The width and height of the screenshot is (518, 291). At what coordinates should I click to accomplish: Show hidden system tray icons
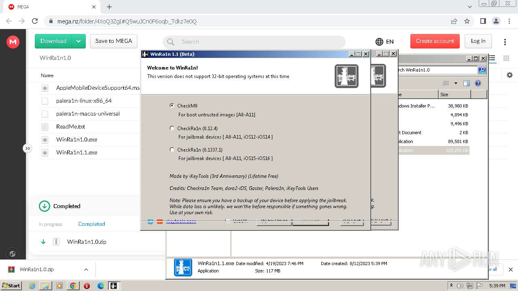click(452, 286)
